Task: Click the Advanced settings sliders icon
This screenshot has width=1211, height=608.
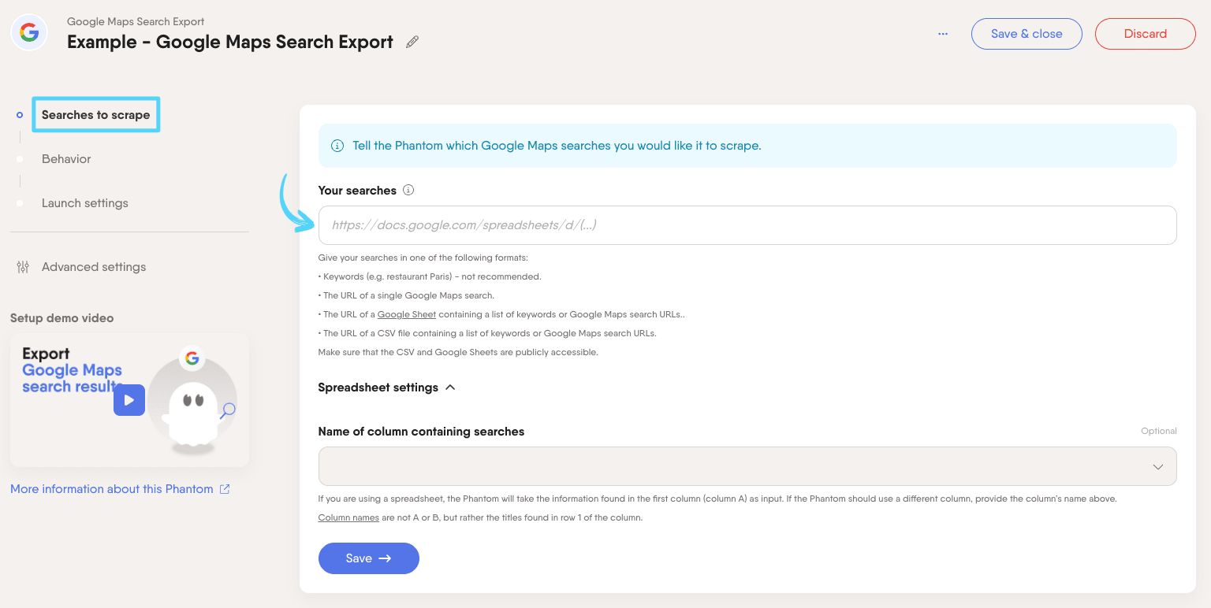Action: (23, 267)
